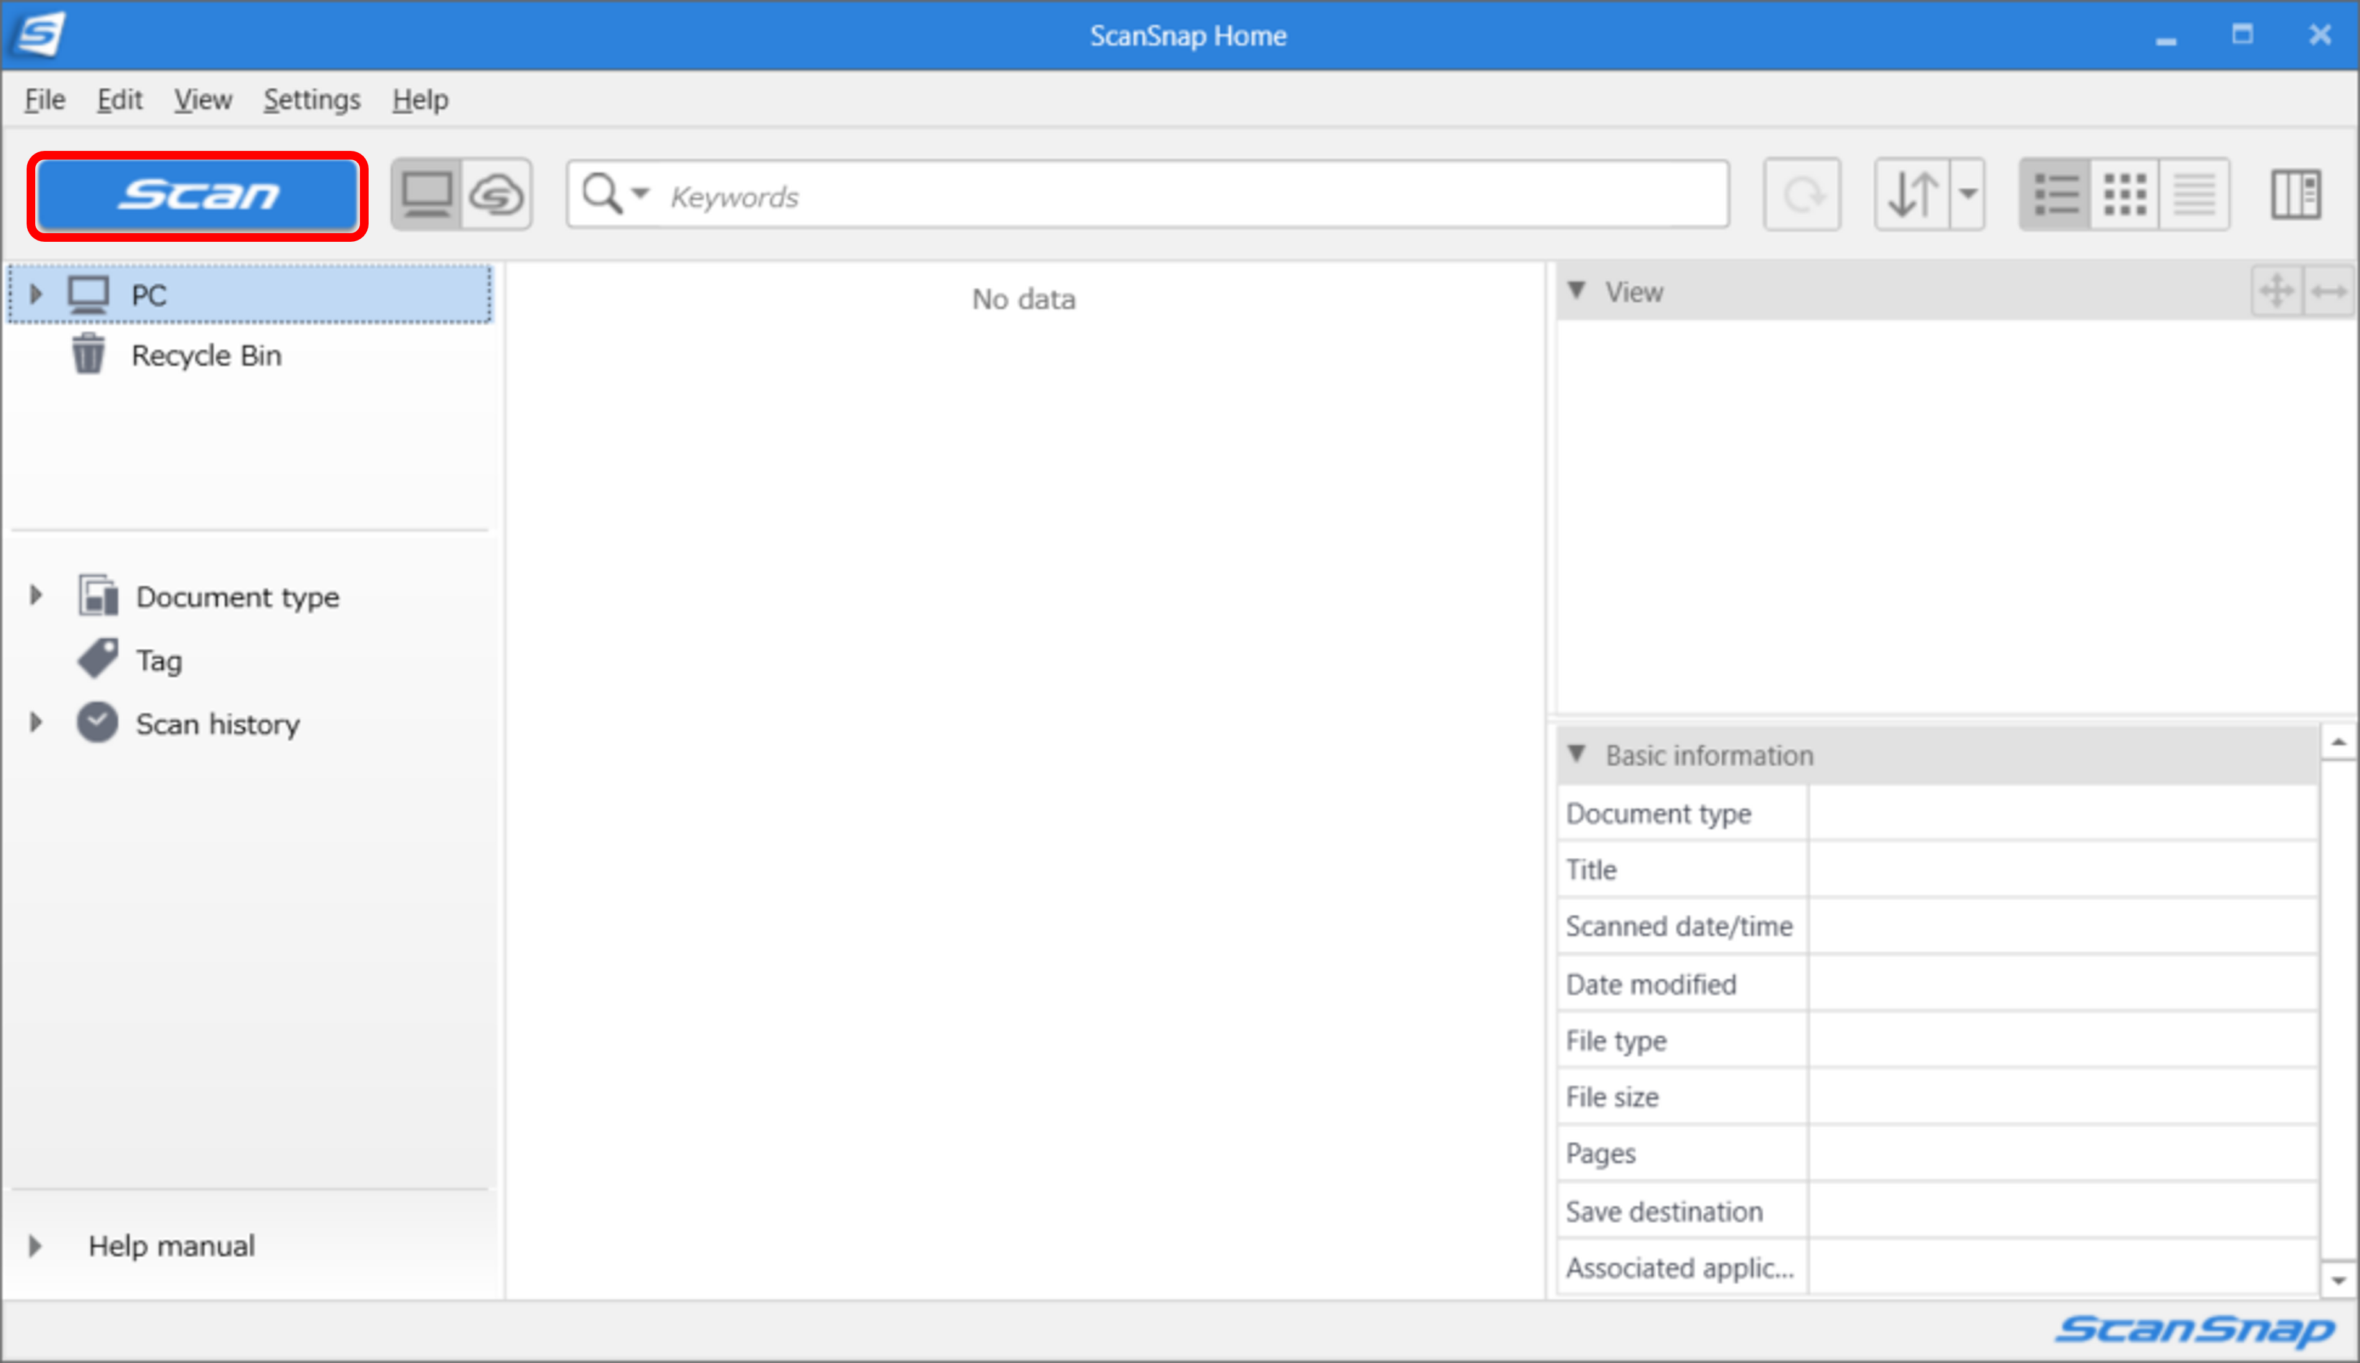Click the Document type icon
2360x1363 pixels.
97,596
